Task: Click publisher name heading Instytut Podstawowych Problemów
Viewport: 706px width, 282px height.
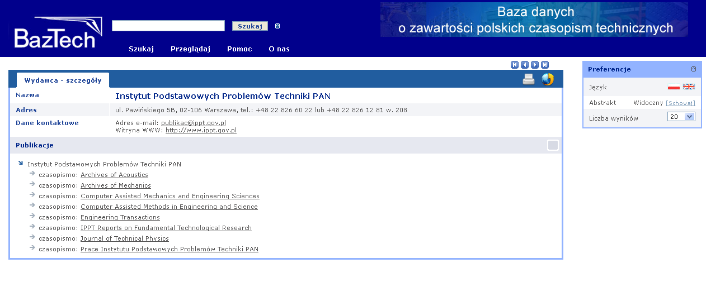Action: pyautogui.click(x=223, y=96)
